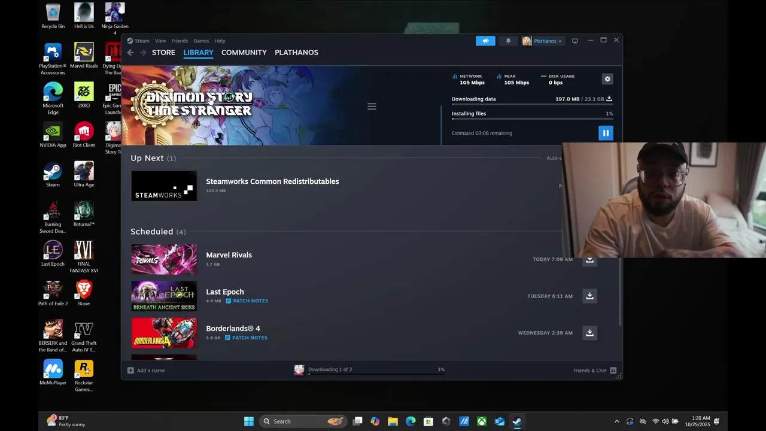Click Last Epoch title in Scheduled list

pos(225,292)
